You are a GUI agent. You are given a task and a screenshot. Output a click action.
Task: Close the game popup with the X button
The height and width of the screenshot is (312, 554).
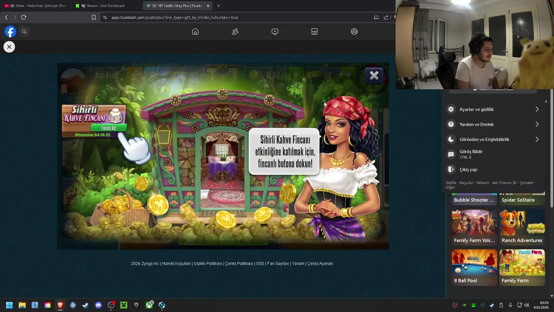point(374,76)
